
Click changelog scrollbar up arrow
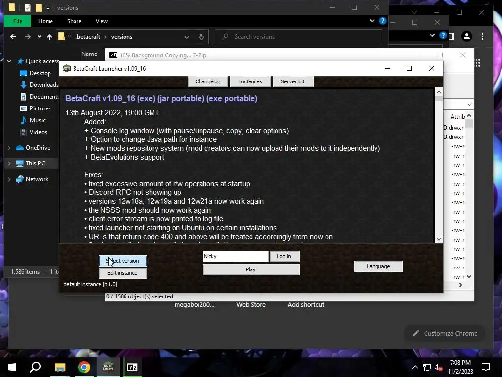click(x=439, y=92)
